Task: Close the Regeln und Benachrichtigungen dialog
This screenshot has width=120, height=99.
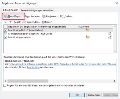Action: point(116,3)
